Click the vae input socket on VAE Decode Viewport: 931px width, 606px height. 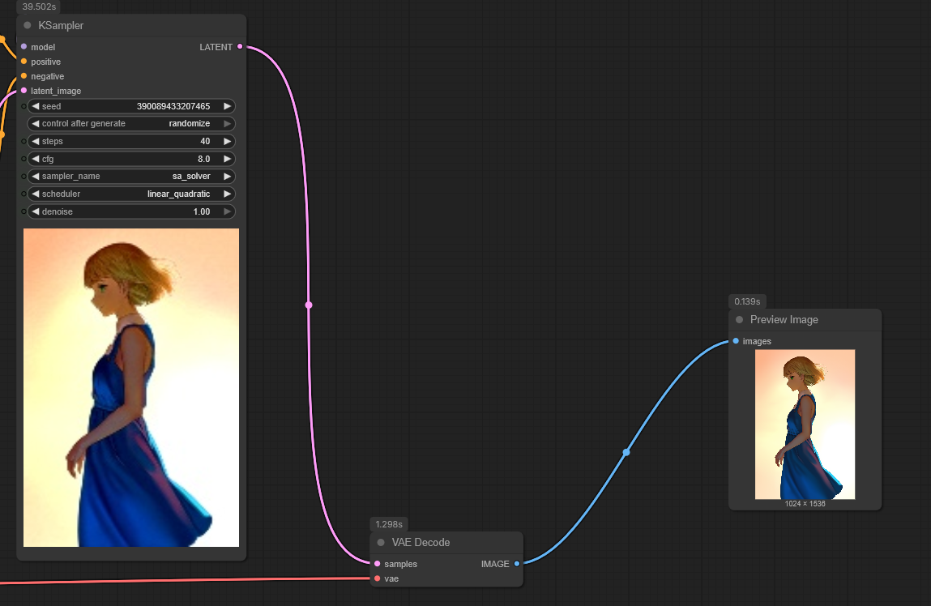coord(377,578)
